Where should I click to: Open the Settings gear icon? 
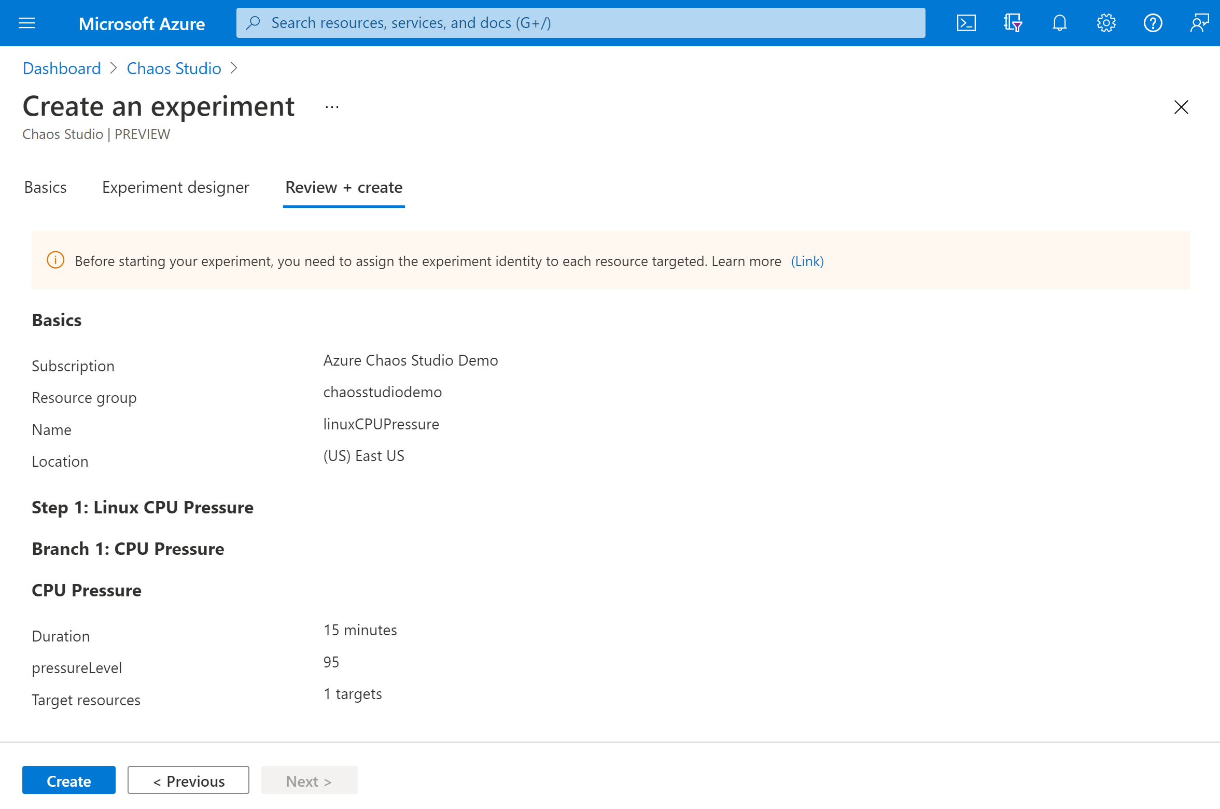(1105, 22)
